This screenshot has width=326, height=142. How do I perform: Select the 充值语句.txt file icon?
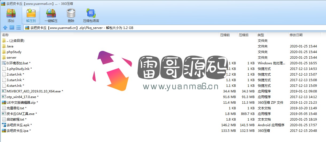pos(4,108)
